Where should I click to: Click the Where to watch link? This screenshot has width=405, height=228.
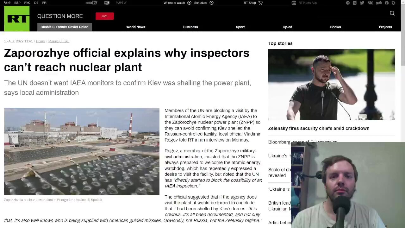click(x=174, y=3)
